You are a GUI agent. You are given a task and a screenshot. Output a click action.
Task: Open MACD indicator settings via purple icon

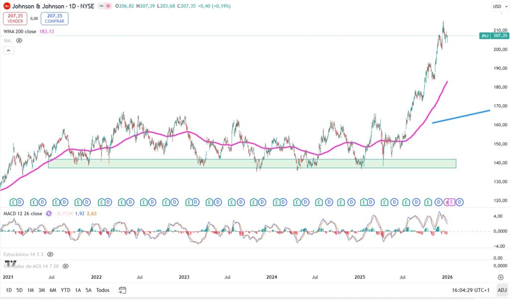[48, 213]
